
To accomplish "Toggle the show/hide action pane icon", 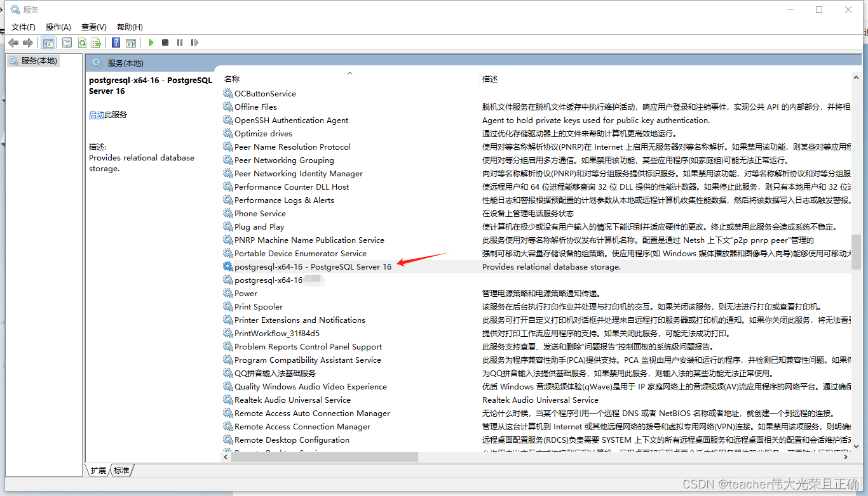I will click(x=131, y=42).
